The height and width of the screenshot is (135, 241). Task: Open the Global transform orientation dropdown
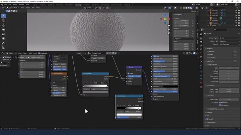[x=89, y=7]
